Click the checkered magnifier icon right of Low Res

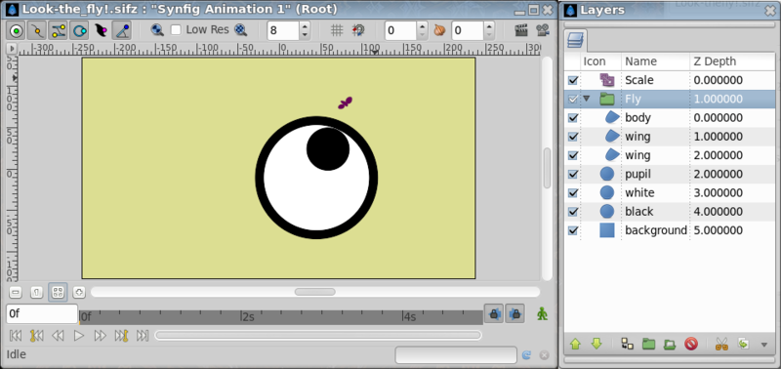point(241,30)
